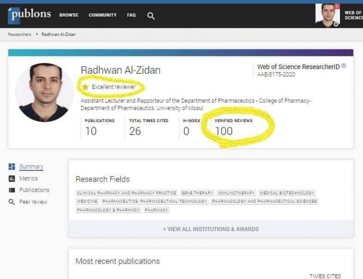The height and width of the screenshot is (279, 363).
Task: Open the account avatar in top bar
Action: (327, 15)
